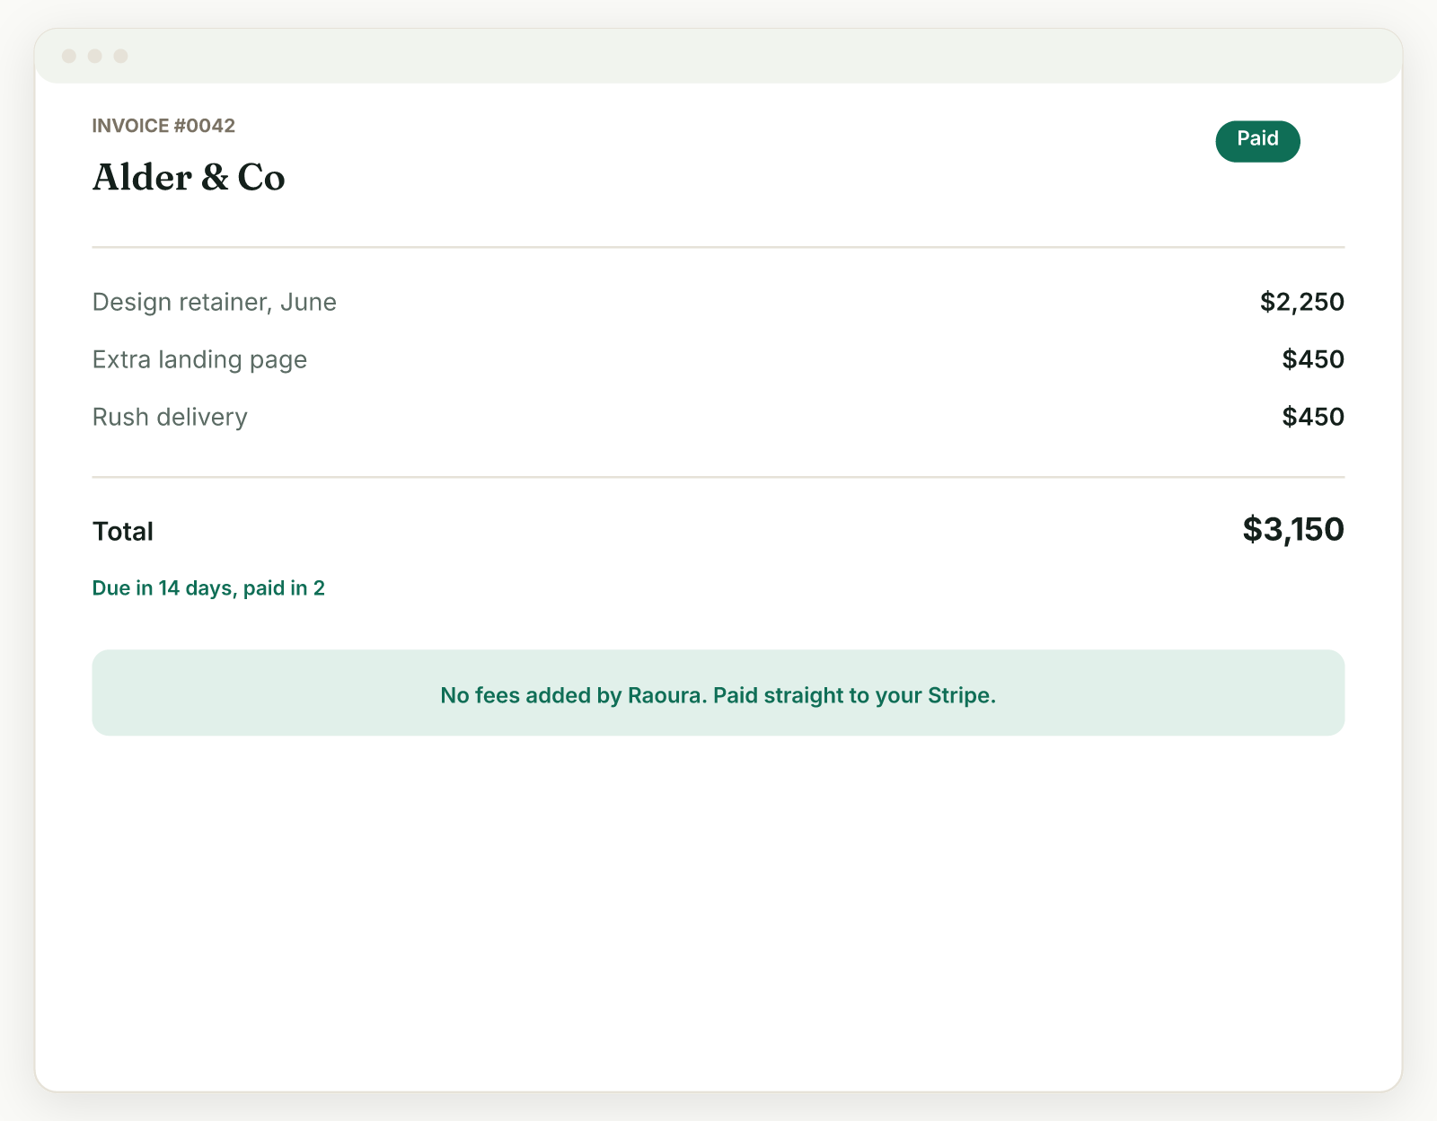Screen dimensions: 1437x1121
Task: Click the No fees added by Raoura banner
Action: click(718, 693)
